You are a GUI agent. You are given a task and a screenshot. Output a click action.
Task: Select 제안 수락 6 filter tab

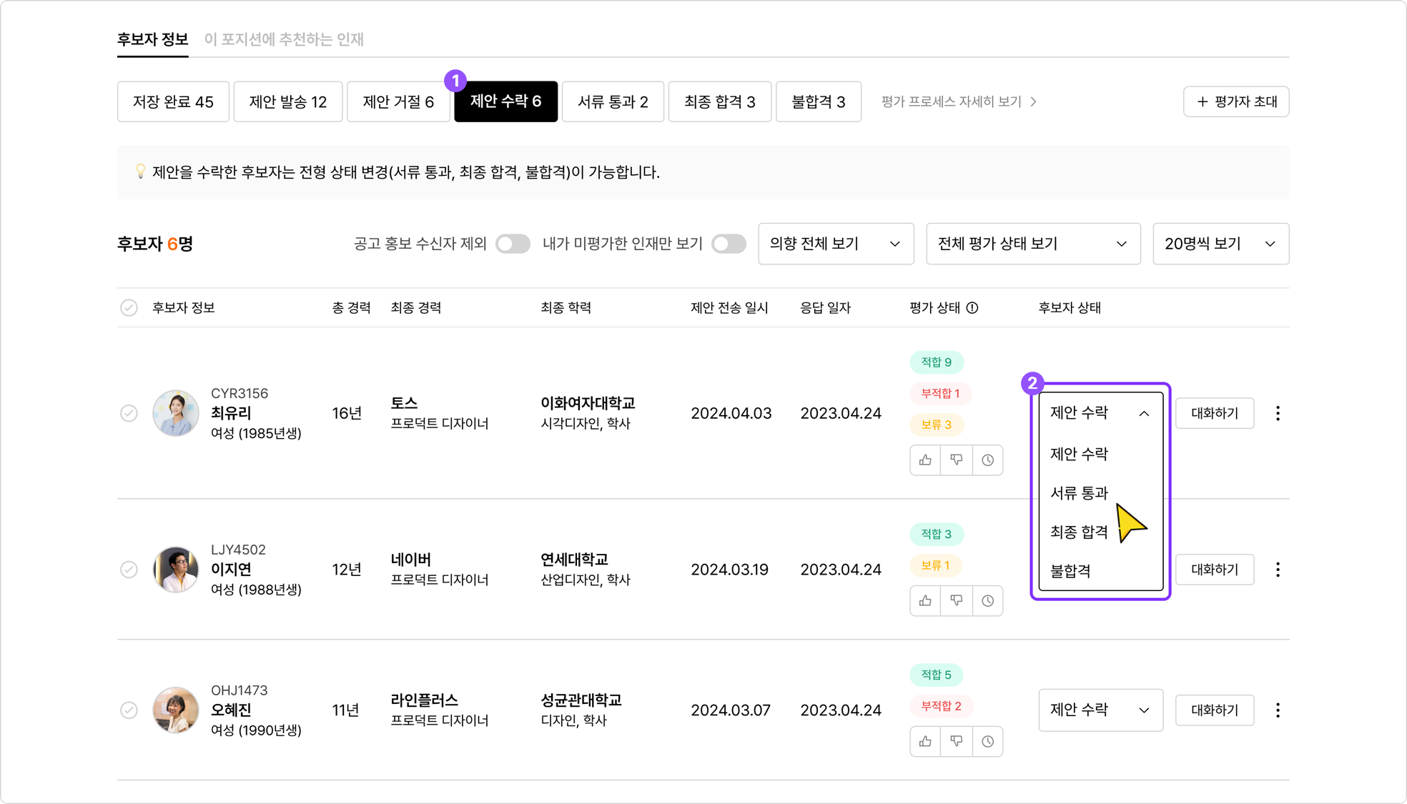coord(505,101)
